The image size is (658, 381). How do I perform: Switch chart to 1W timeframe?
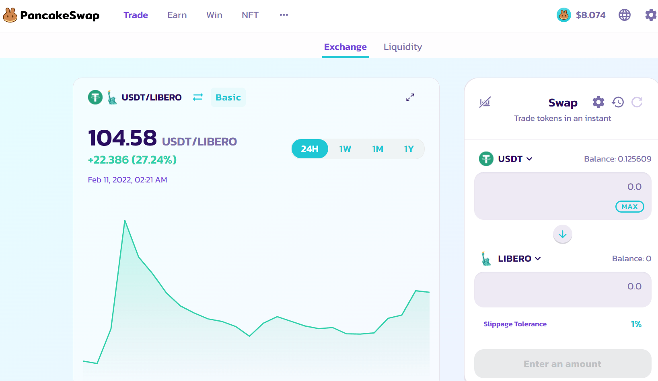pos(345,149)
